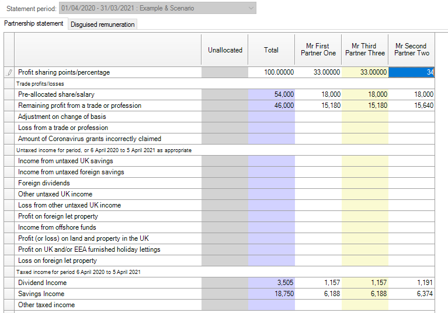
Task: Select the Dividend Income total 3,505 cell
Action: coord(272,283)
